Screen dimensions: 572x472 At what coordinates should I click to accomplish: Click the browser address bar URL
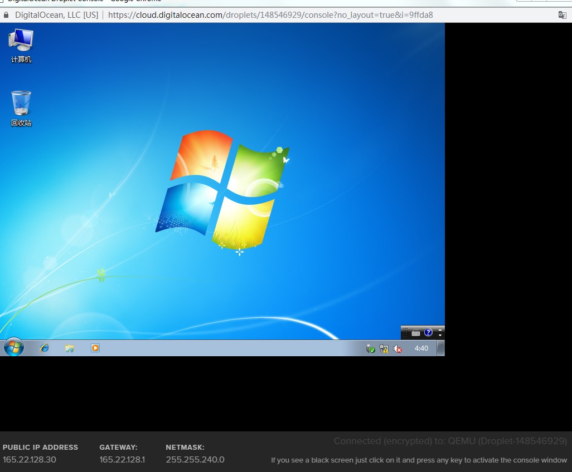270,15
